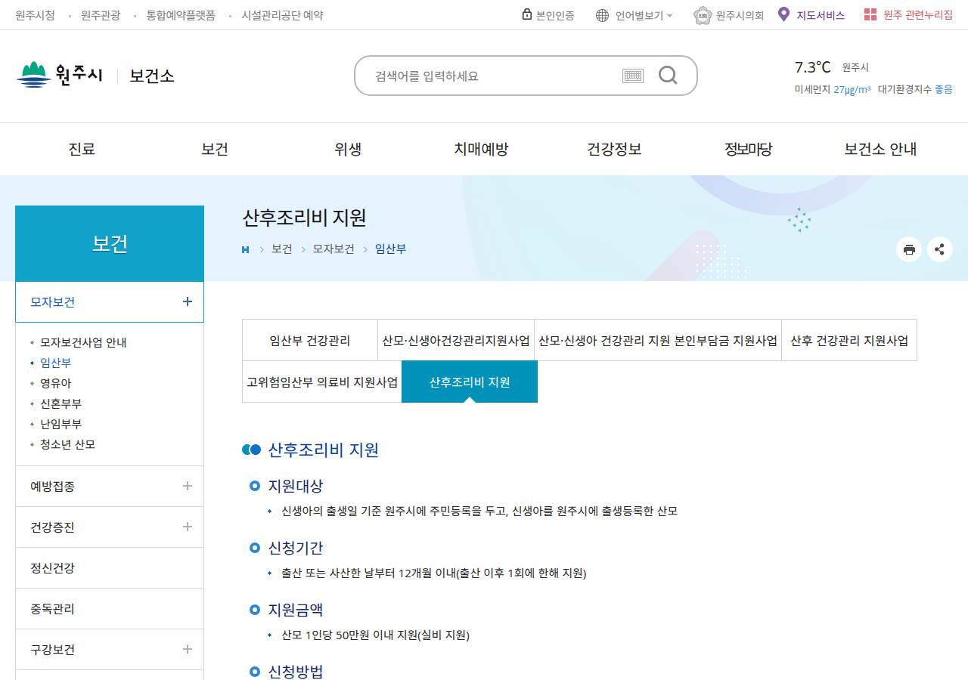The image size is (968, 680).
Task: Click the print page icon
Action: [x=909, y=249]
